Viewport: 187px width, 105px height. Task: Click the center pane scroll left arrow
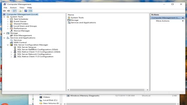pyautogui.click(x=68, y=90)
